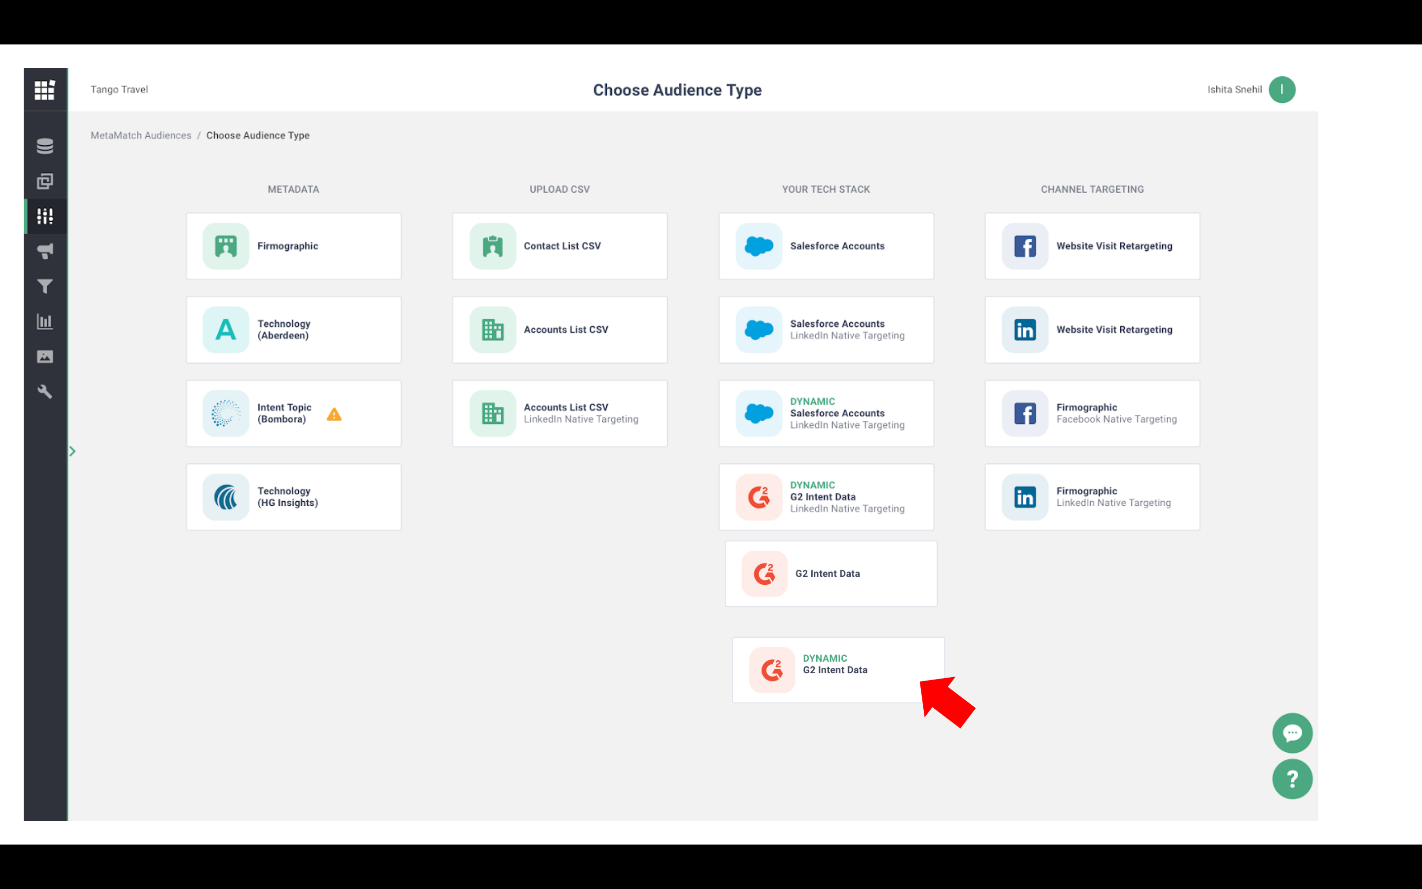Click the UPLOAD CSV column heading
The image size is (1422, 889).
[x=560, y=189]
